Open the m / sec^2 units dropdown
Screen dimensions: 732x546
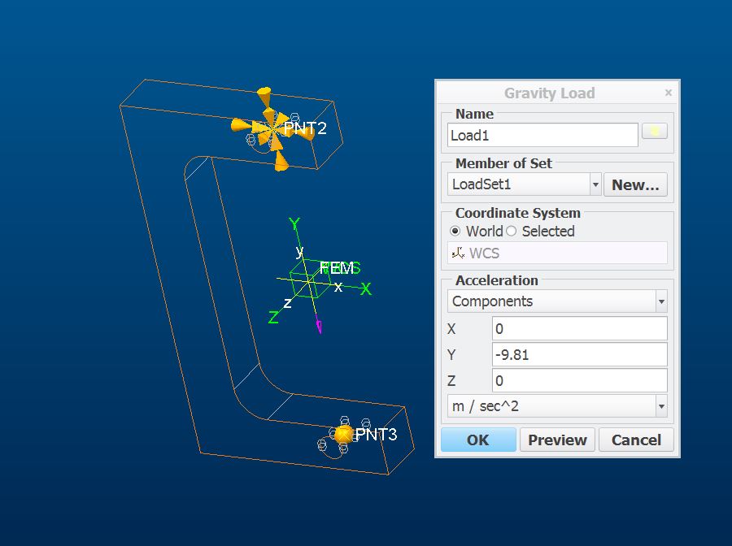pos(557,406)
